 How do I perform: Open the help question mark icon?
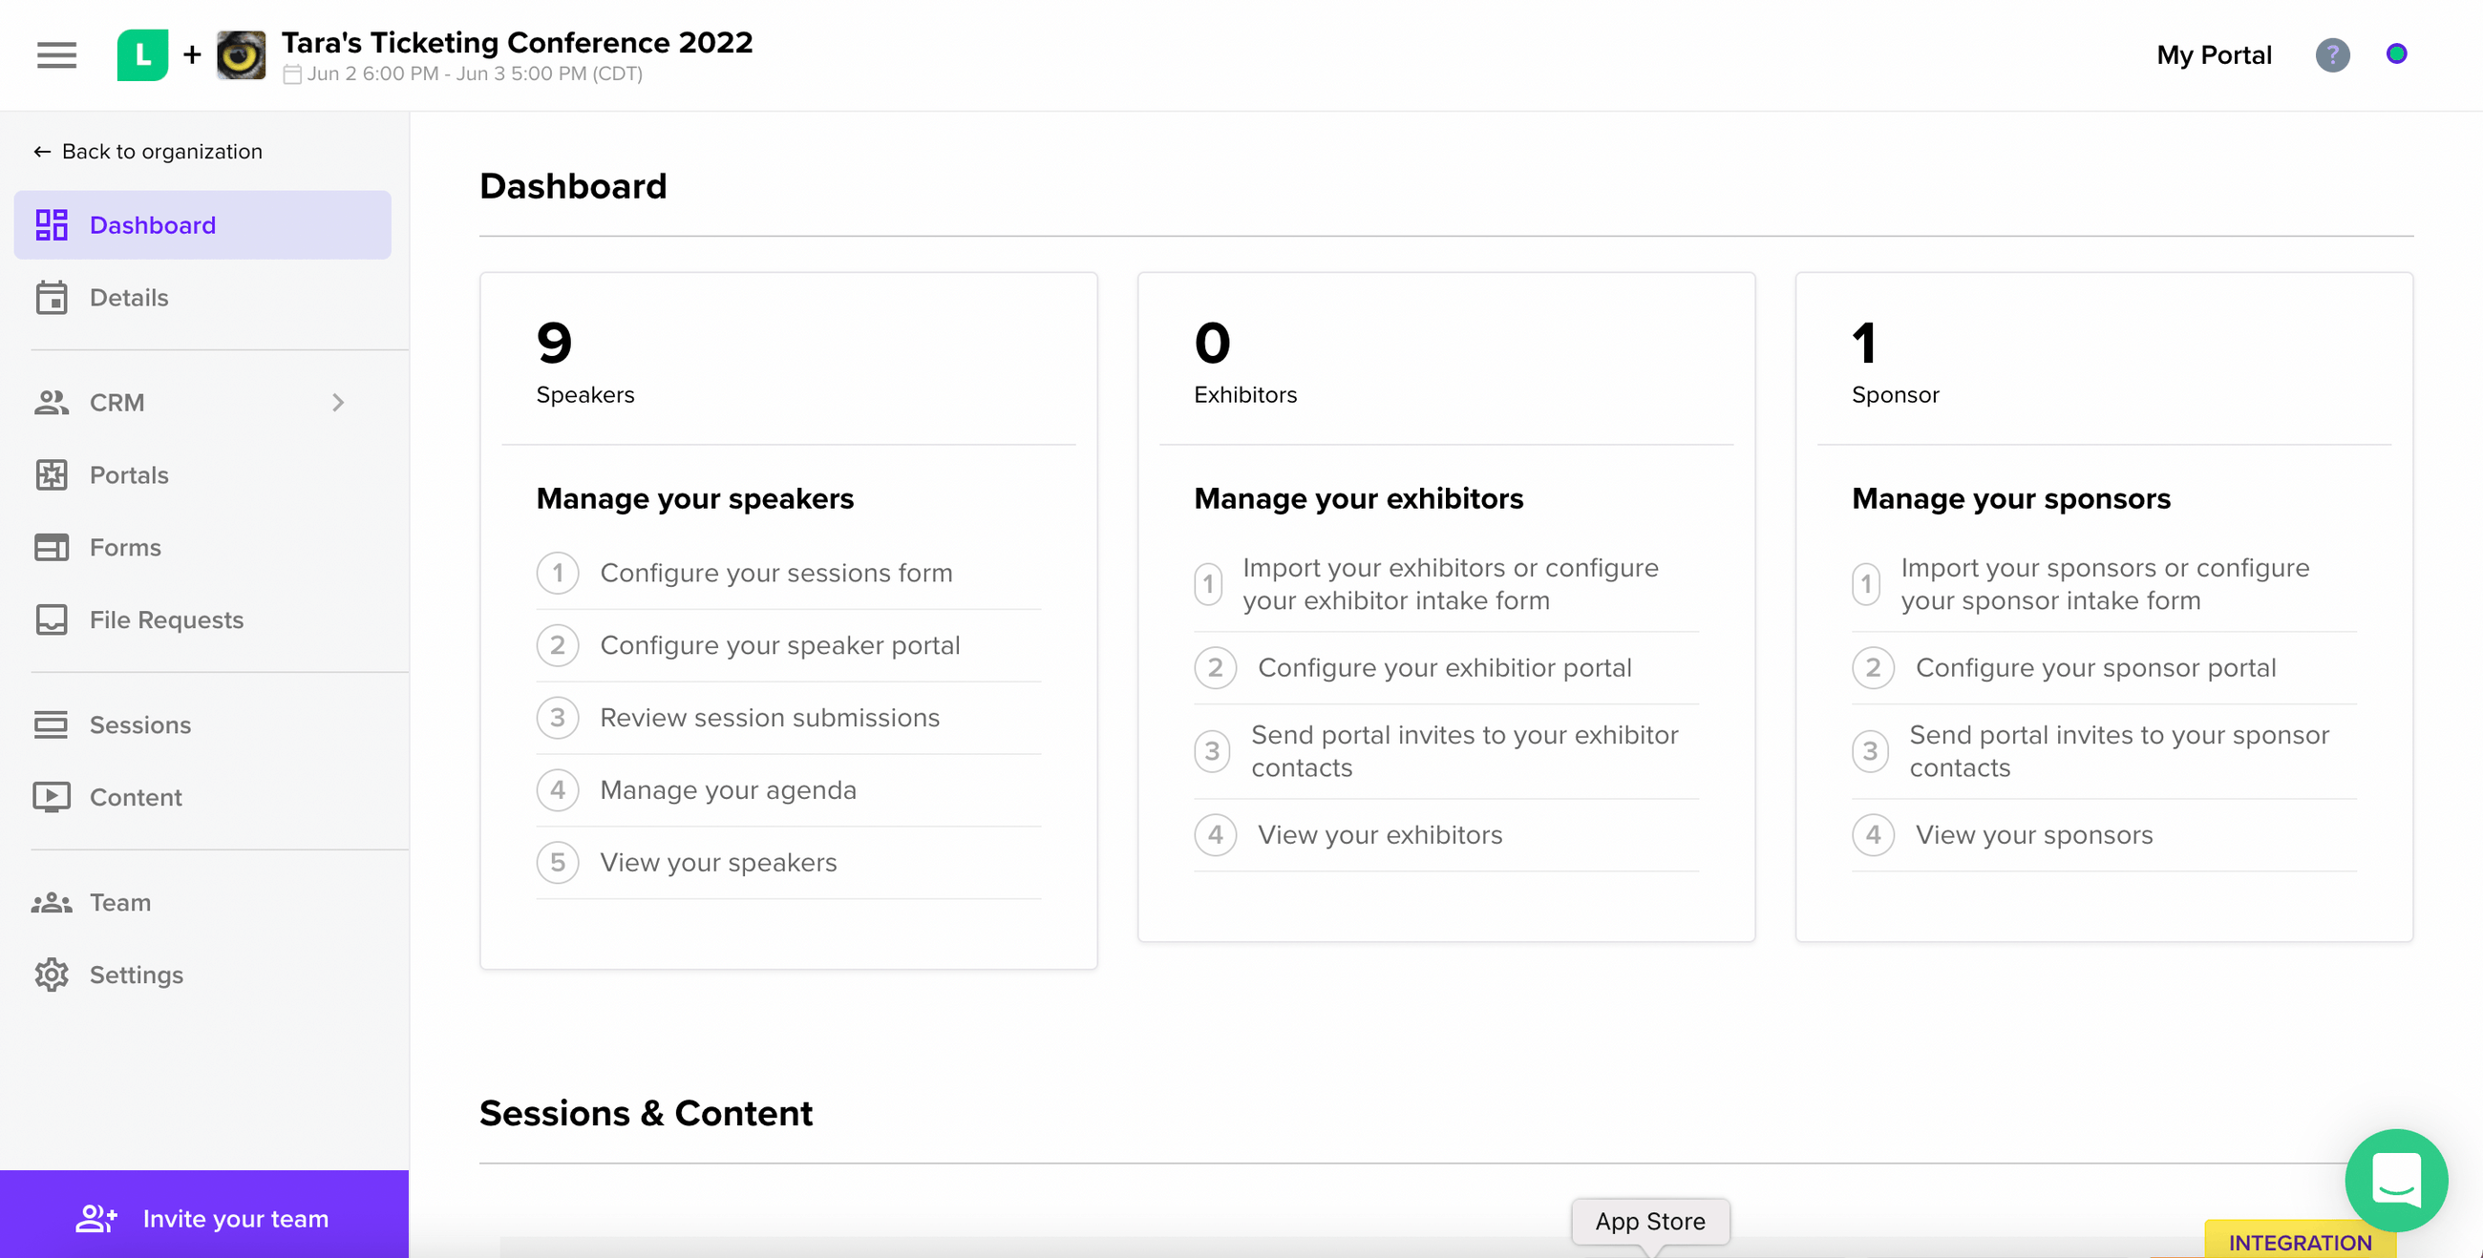click(x=2332, y=55)
